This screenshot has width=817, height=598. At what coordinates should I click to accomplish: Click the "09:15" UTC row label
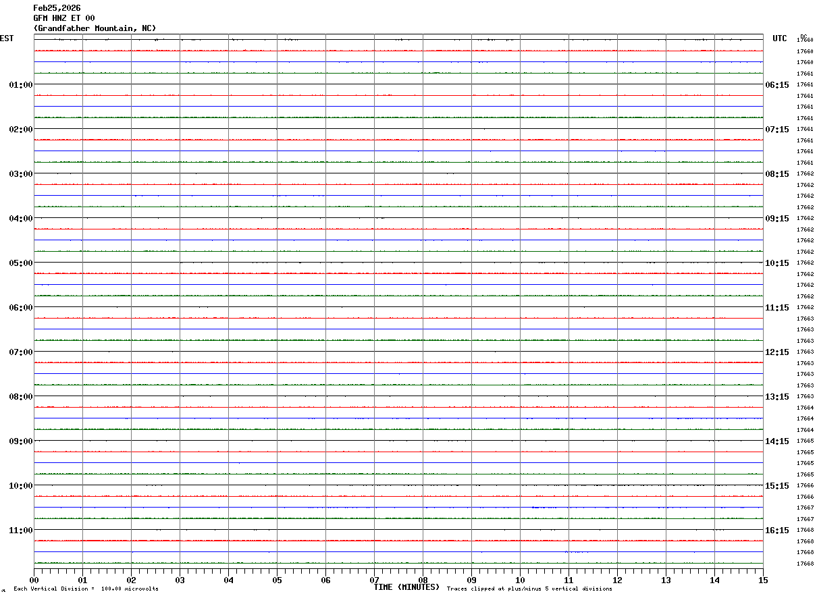(x=777, y=218)
